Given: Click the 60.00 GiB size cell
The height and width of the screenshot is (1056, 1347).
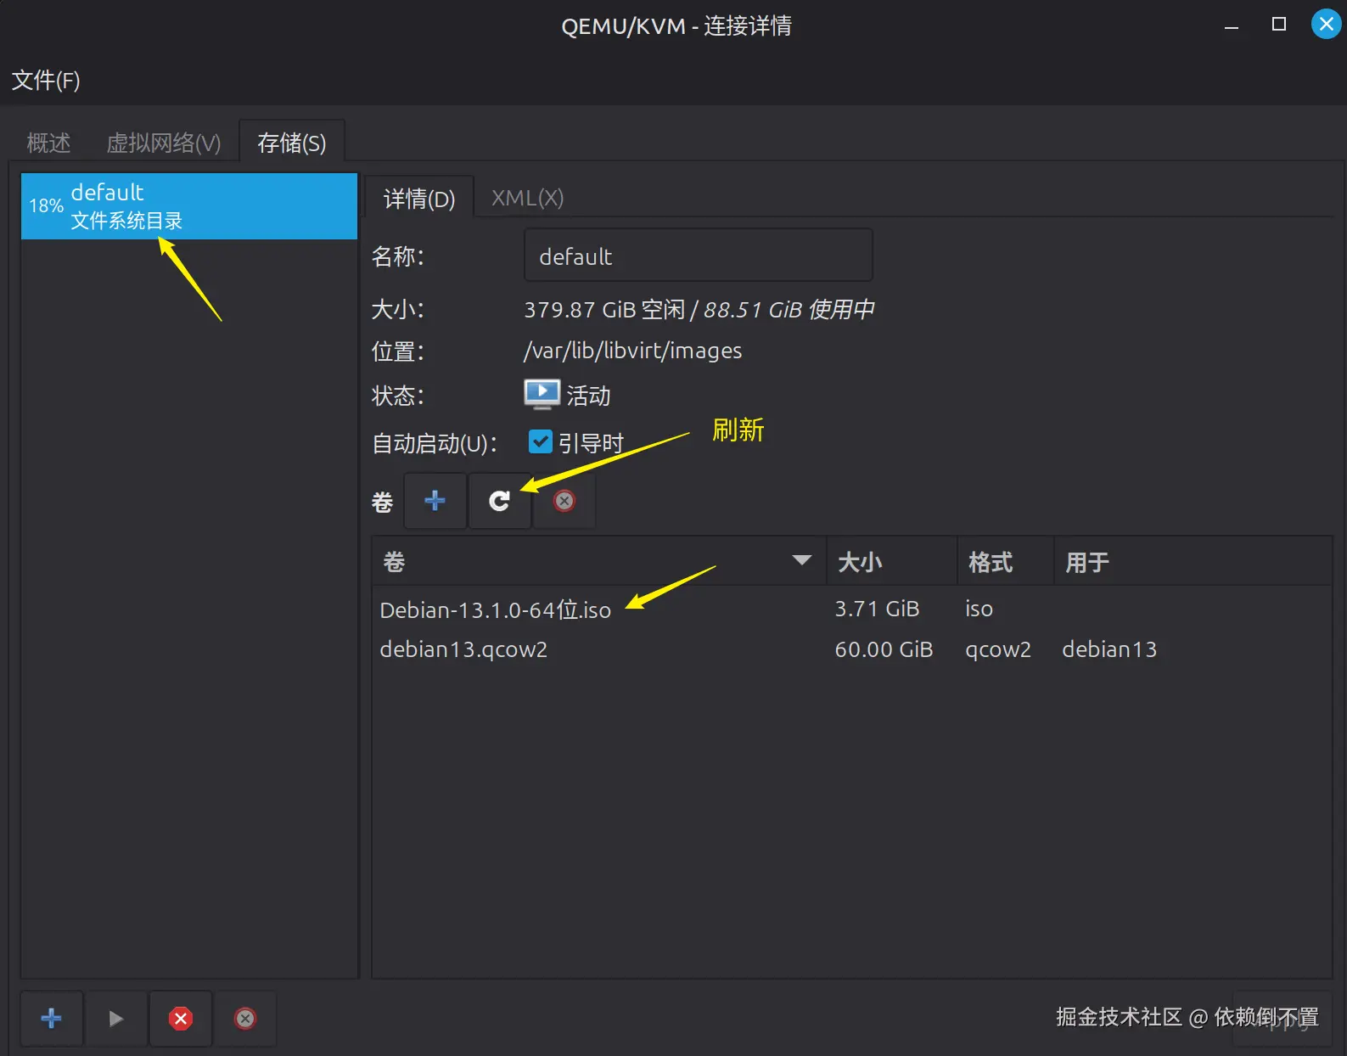Looking at the screenshot, I should 884,649.
